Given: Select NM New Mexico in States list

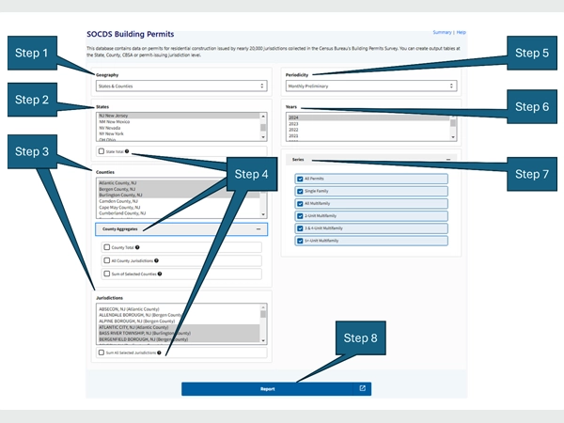Looking at the screenshot, I should pyautogui.click(x=179, y=121).
